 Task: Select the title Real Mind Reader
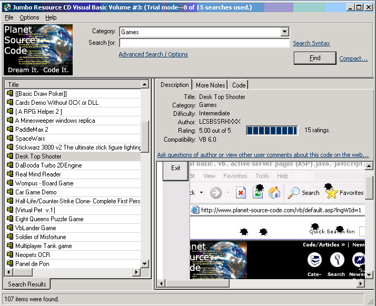click(x=38, y=174)
